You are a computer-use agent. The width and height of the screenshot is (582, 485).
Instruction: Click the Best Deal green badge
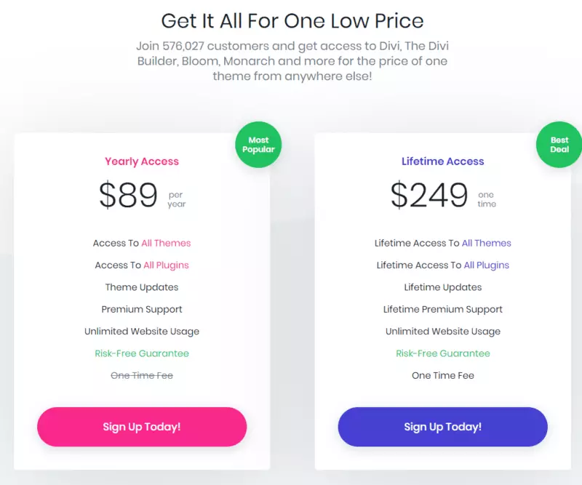click(559, 145)
